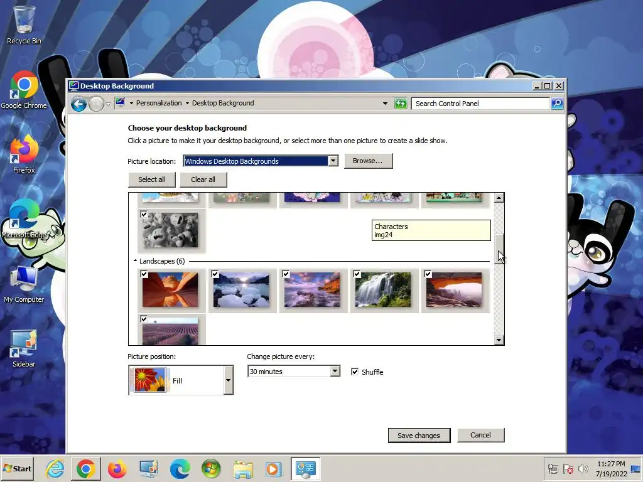Uncheck the red rock arch checkbox

428,274
